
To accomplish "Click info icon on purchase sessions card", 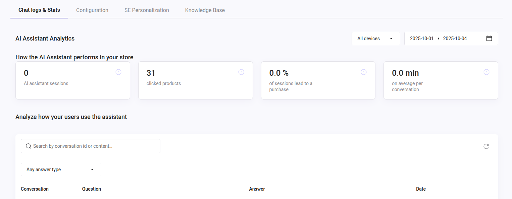I will (364, 72).
